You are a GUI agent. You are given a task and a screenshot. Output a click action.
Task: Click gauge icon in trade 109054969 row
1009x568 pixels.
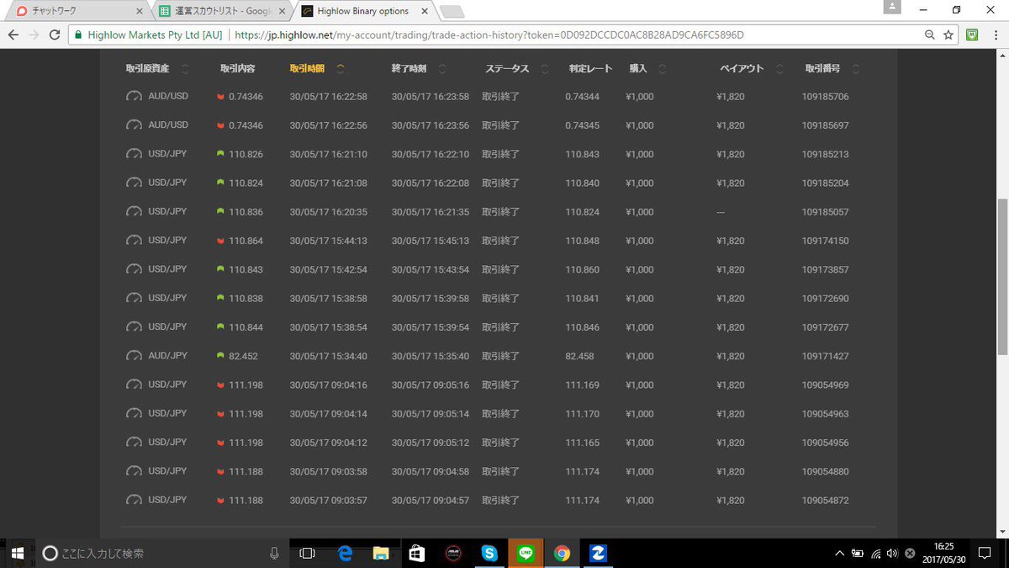[x=134, y=385]
